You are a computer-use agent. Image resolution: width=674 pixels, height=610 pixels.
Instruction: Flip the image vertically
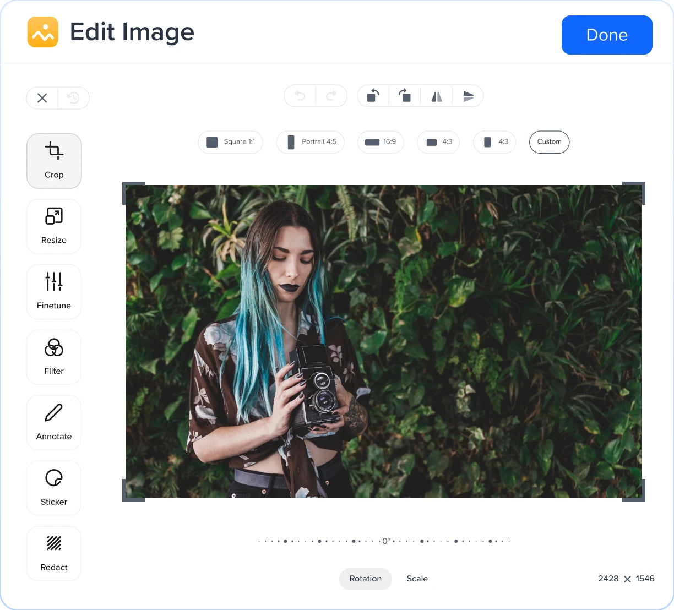tap(468, 96)
